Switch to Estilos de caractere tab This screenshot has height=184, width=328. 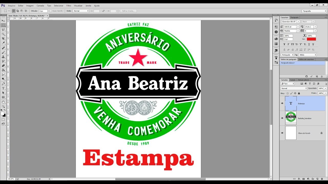(306, 59)
